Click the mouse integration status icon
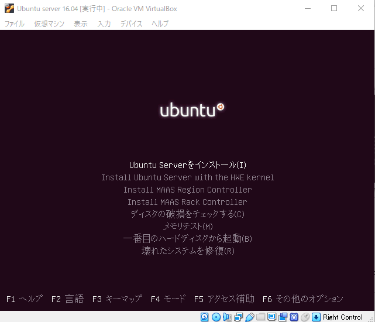Viewport: 375px width, 322px height. click(305, 317)
